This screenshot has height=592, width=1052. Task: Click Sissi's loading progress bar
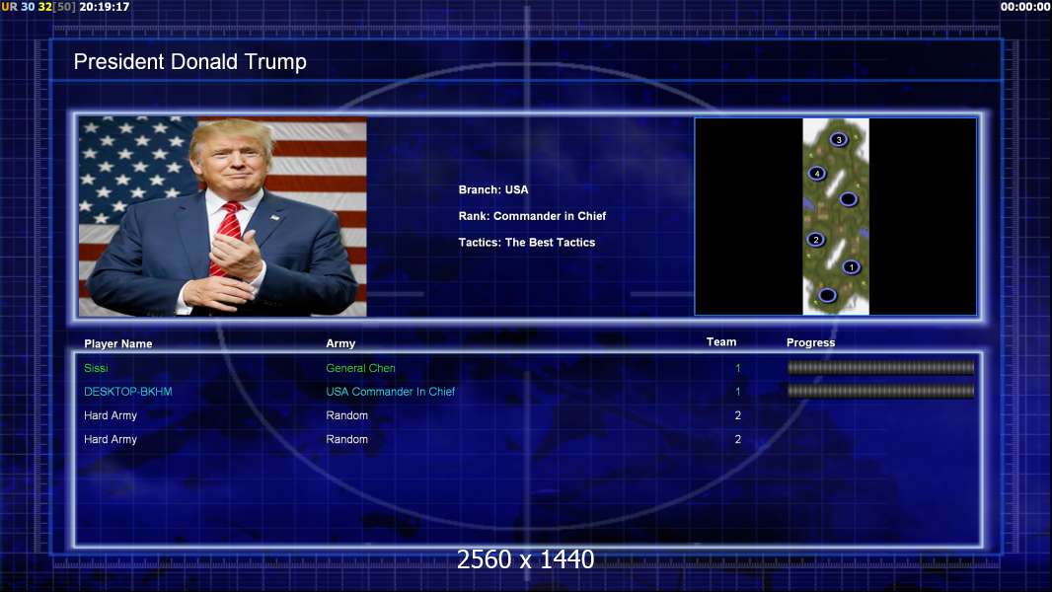pos(881,367)
